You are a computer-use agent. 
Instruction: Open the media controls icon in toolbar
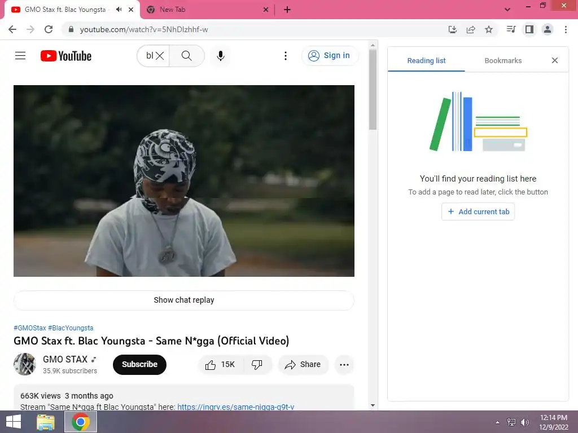(511, 29)
